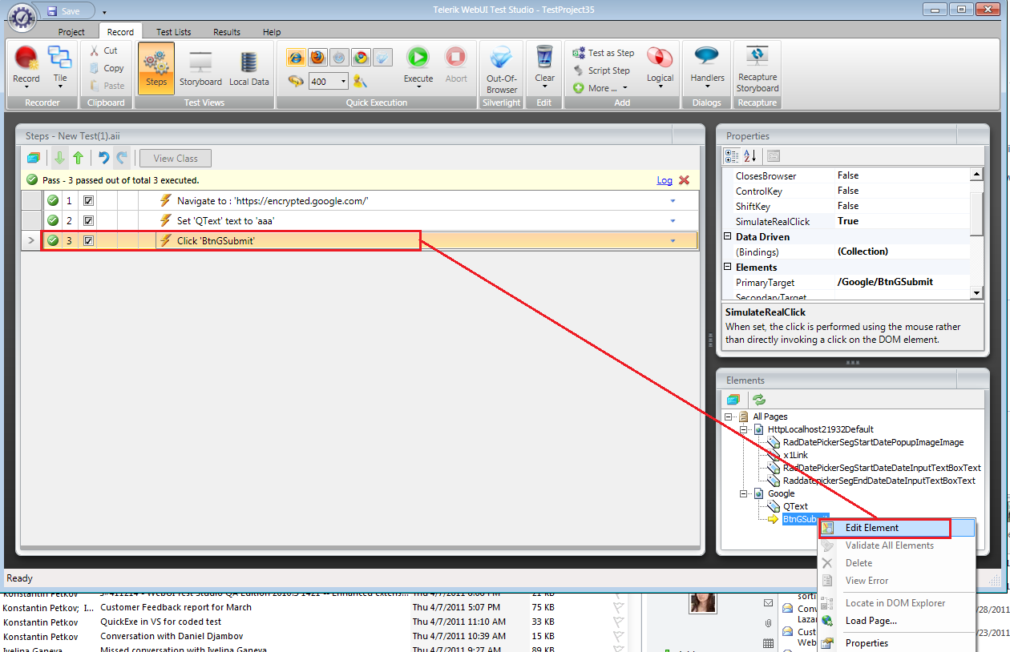The image size is (1010, 652).
Task: Close the pass result bar with red X
Action: (684, 180)
